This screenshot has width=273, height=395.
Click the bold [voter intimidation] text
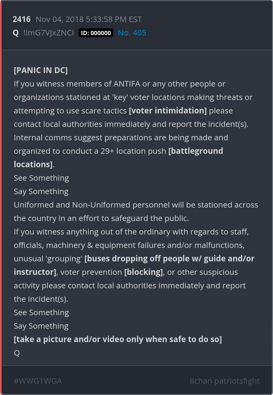(168, 111)
